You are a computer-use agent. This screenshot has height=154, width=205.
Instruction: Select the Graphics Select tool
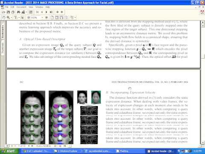pyautogui.click(x=22, y=18)
